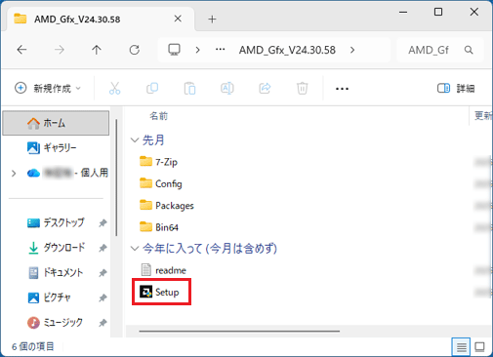The width and height of the screenshot is (493, 357).
Task: Click AMD_Gfx_V24.30.58 breadcrumb segment
Action: 287,50
